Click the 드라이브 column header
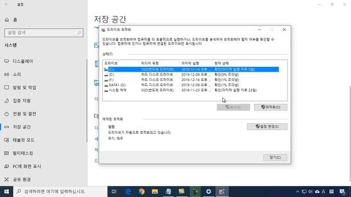351x197 pixels. pyautogui.click(x=111, y=63)
